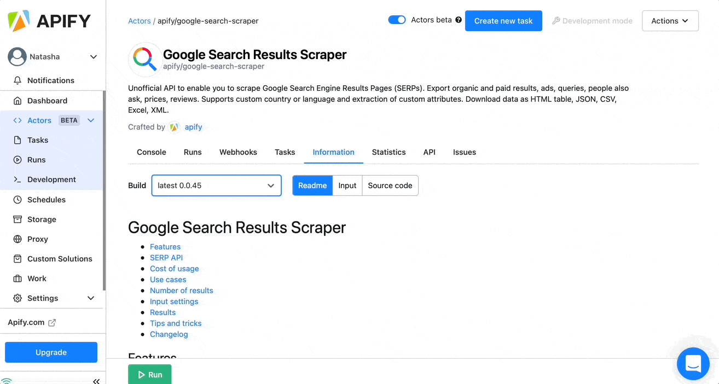This screenshot has width=719, height=384.
Task: Click the Proxy globe icon
Action: (18, 239)
